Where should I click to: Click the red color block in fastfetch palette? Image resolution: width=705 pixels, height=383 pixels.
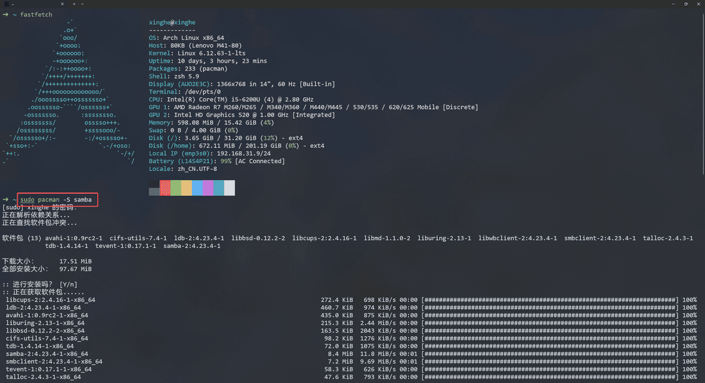tap(165, 188)
